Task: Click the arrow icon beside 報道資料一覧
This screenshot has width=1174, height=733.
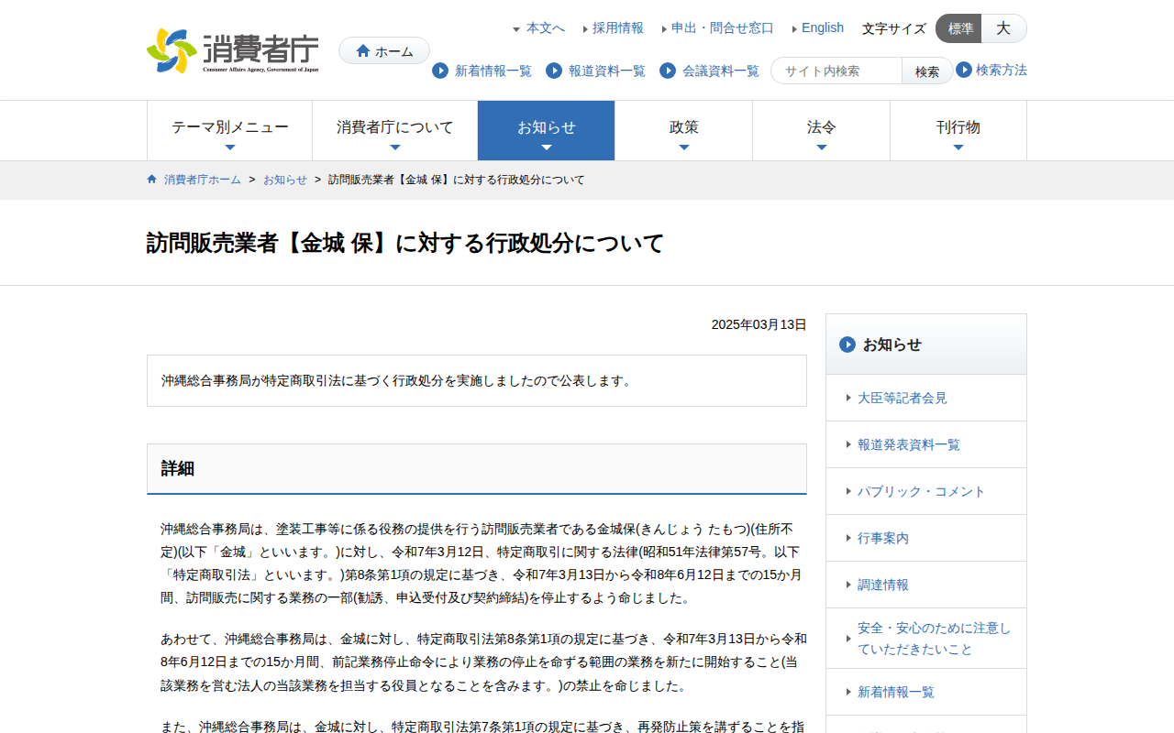Action: 554,71
